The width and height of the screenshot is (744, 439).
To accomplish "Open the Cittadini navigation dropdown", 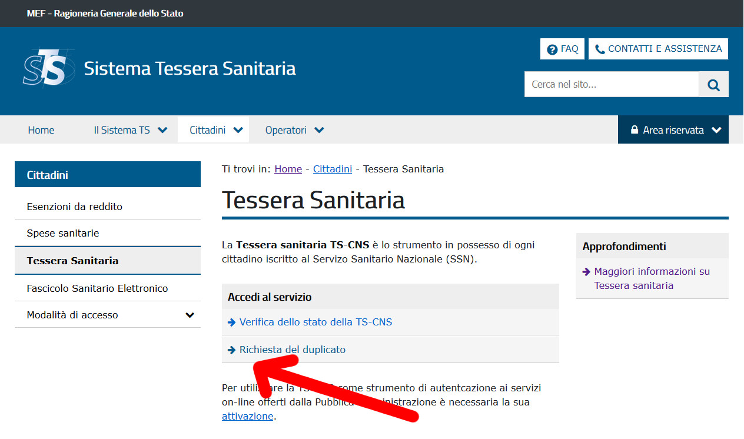I will 238,130.
